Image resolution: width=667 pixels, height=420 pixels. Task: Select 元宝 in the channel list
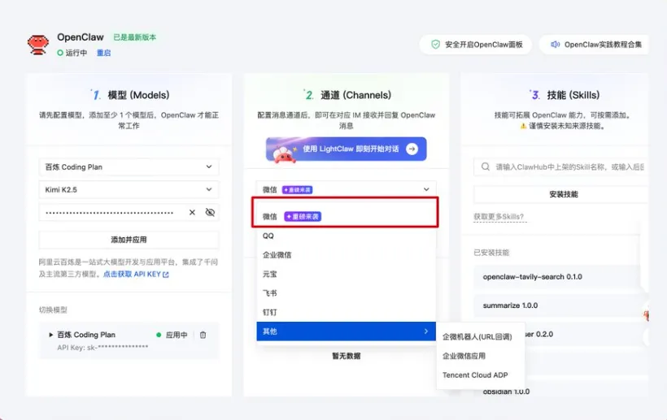click(347, 274)
